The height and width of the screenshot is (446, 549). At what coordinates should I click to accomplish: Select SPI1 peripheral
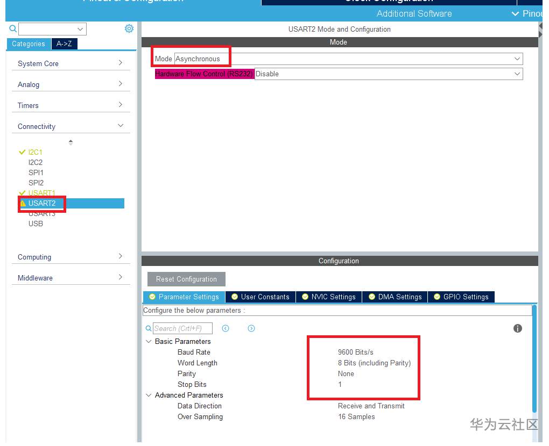coord(36,172)
